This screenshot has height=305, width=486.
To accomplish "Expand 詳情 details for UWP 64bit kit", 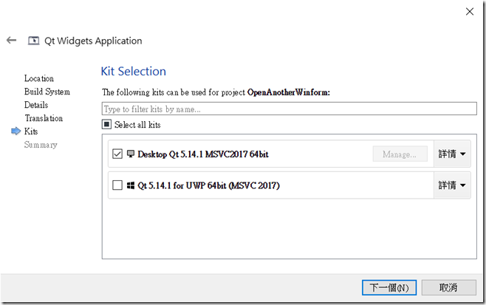I will [x=452, y=185].
